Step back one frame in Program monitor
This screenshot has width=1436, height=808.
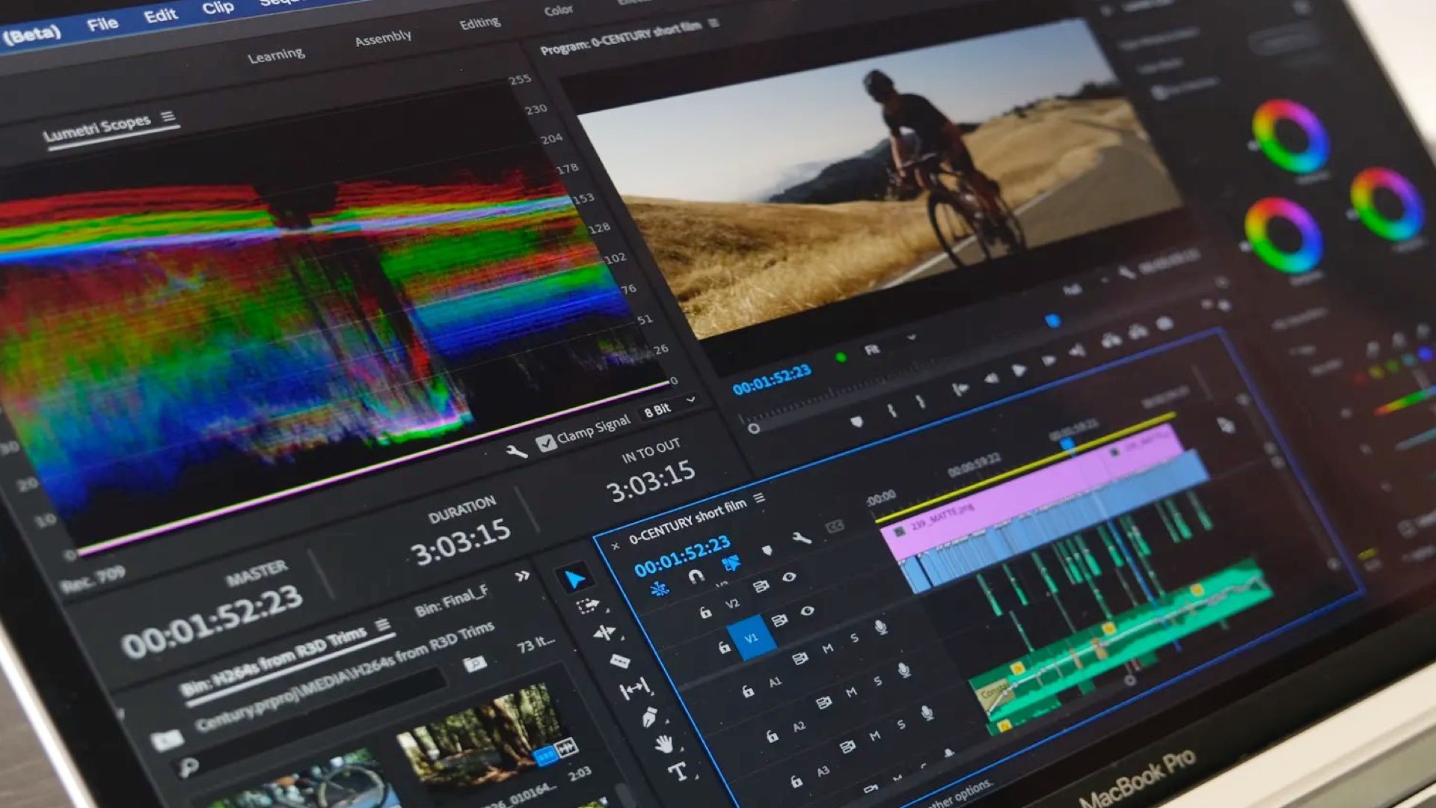[990, 379]
